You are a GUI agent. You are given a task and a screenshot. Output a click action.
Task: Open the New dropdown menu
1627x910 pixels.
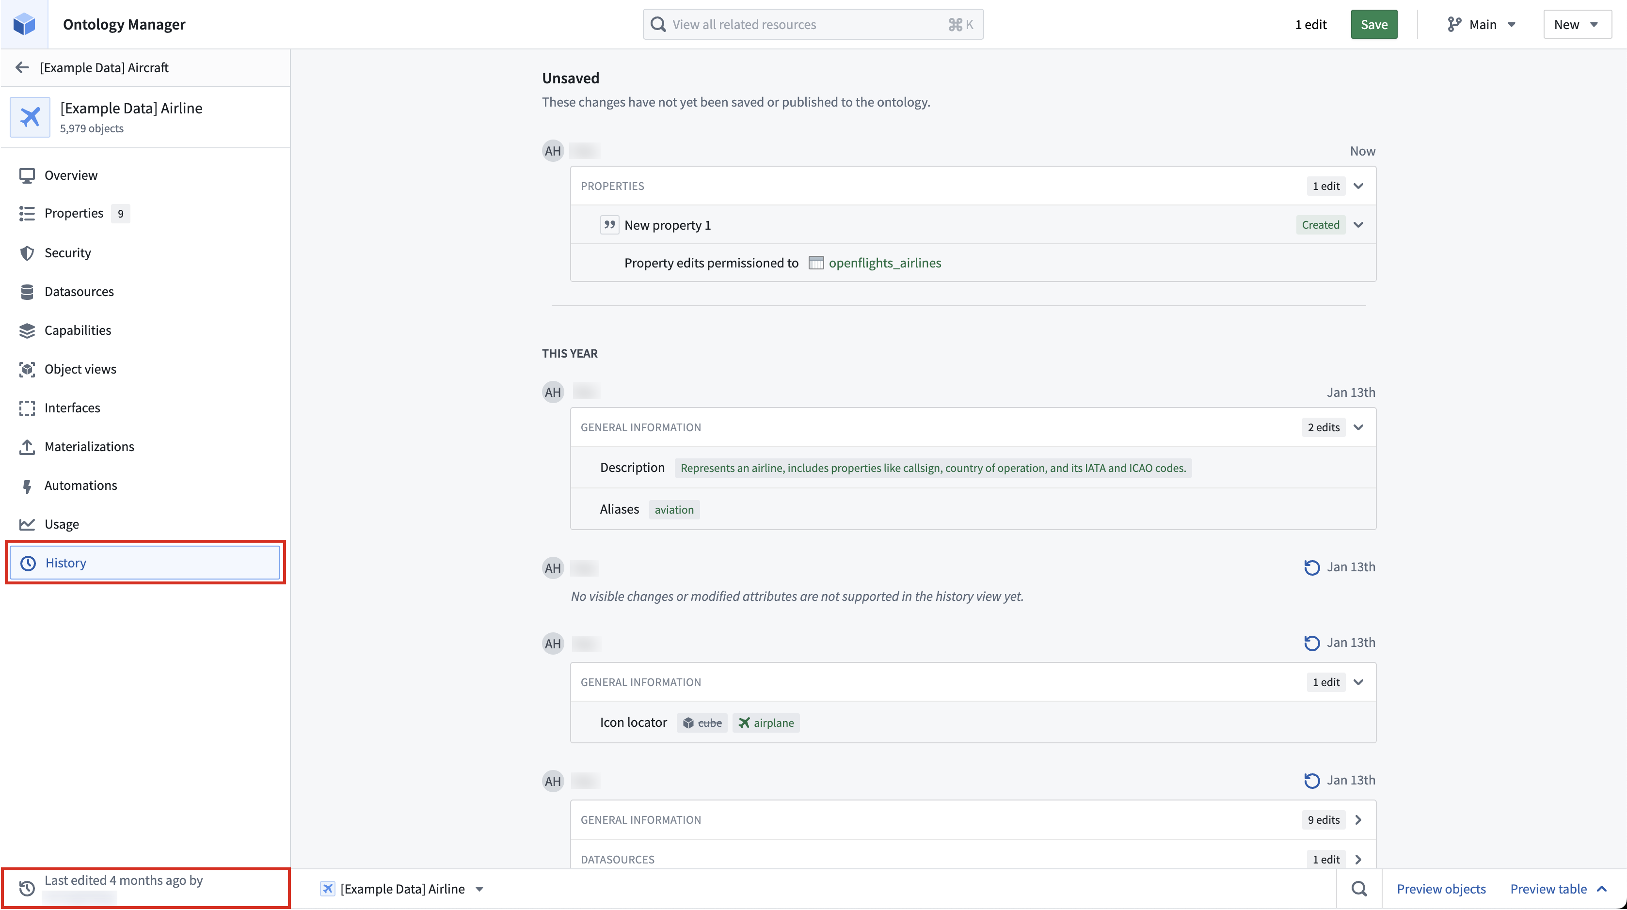[1577, 25]
